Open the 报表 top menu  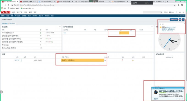26,12
